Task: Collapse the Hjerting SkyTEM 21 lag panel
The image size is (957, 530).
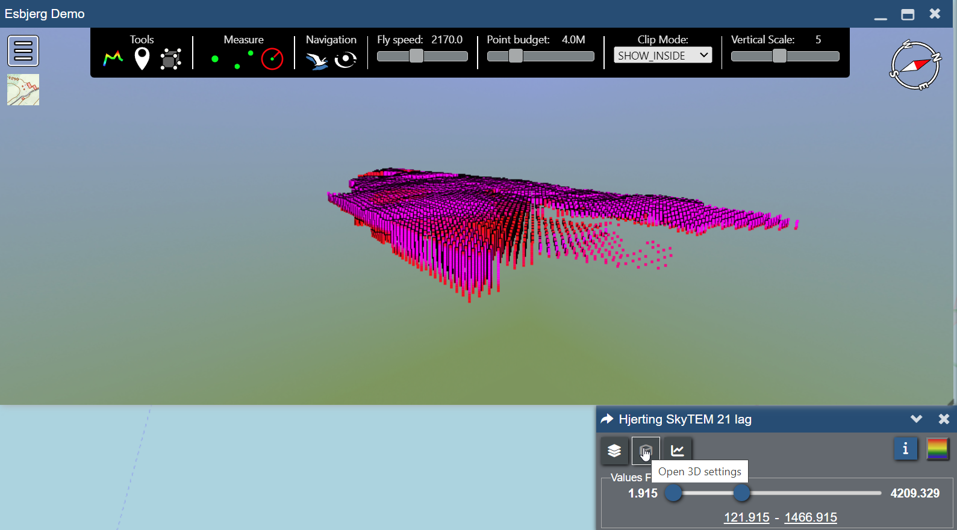Action: pyautogui.click(x=916, y=419)
